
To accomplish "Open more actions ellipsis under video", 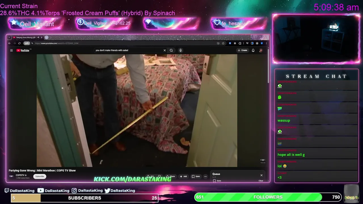I will coord(206,177).
